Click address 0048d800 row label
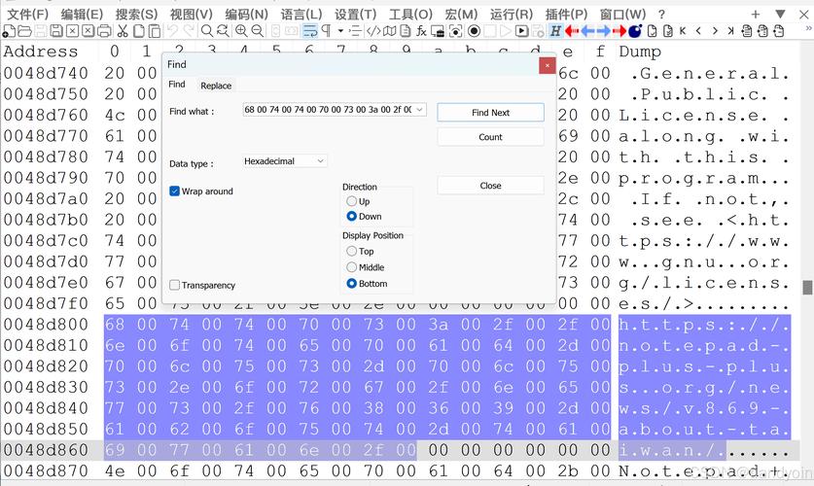The width and height of the screenshot is (814, 486). tap(46, 325)
